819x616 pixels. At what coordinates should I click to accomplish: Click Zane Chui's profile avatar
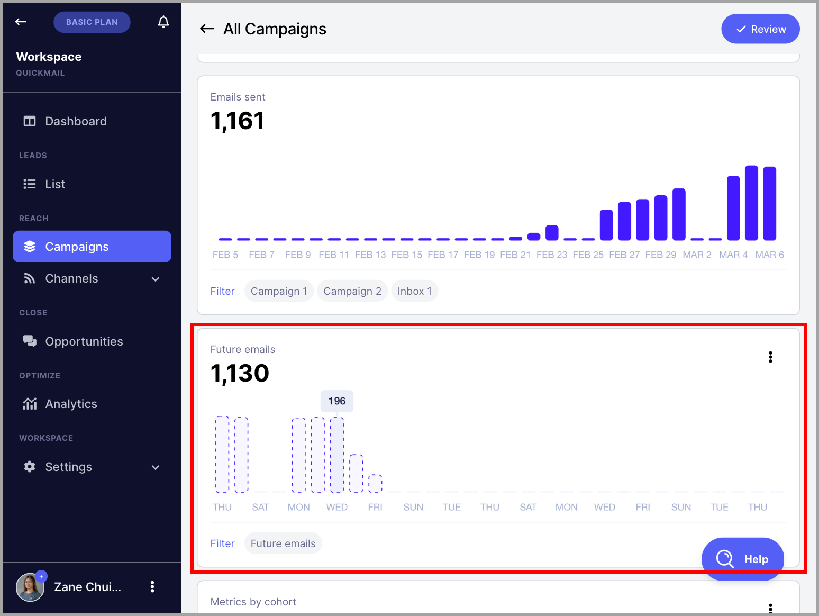[30, 587]
